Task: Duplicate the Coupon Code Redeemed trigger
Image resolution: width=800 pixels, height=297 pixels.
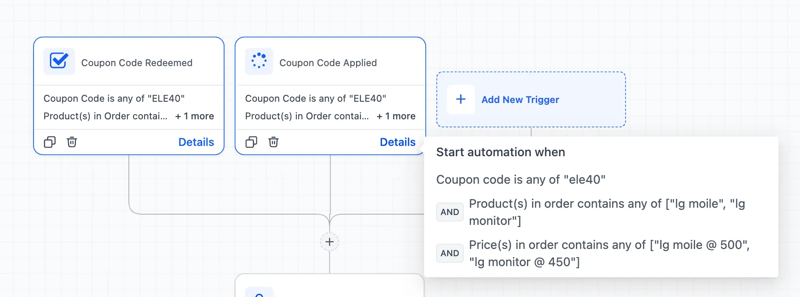Action: pos(50,142)
